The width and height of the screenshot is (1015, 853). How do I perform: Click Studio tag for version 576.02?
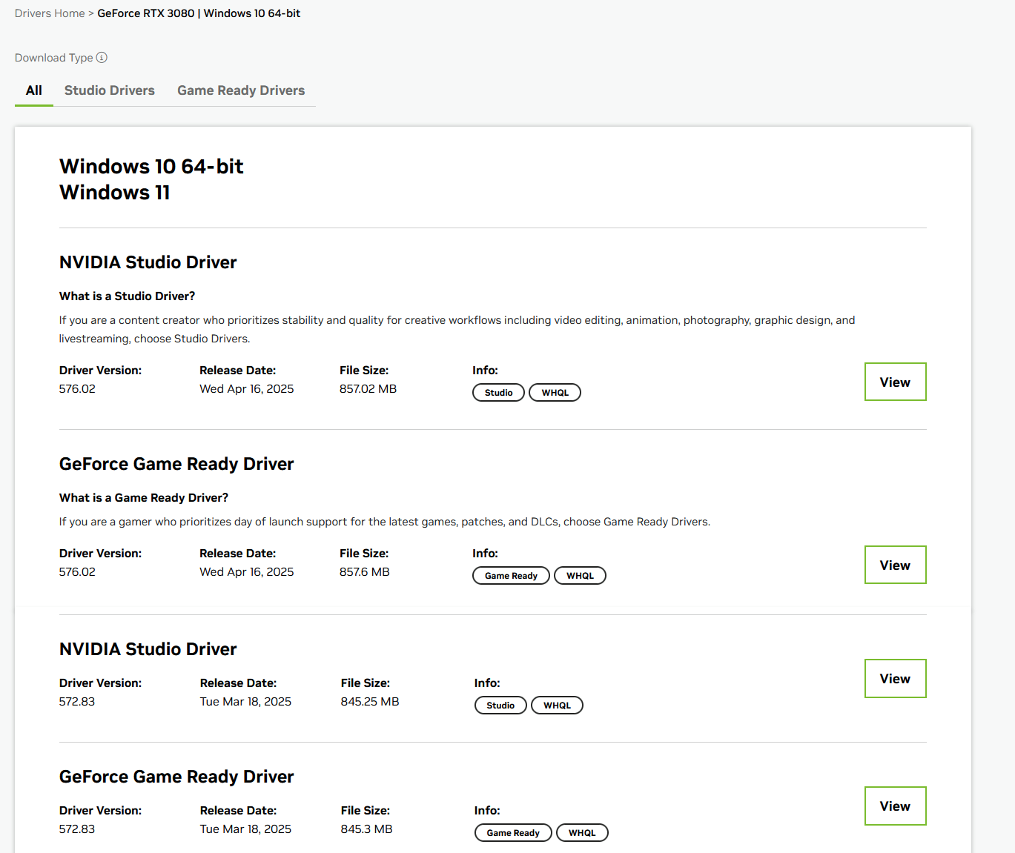click(x=498, y=393)
